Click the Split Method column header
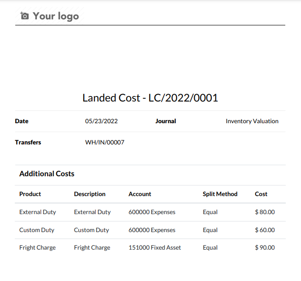301x281 pixels. click(x=220, y=194)
